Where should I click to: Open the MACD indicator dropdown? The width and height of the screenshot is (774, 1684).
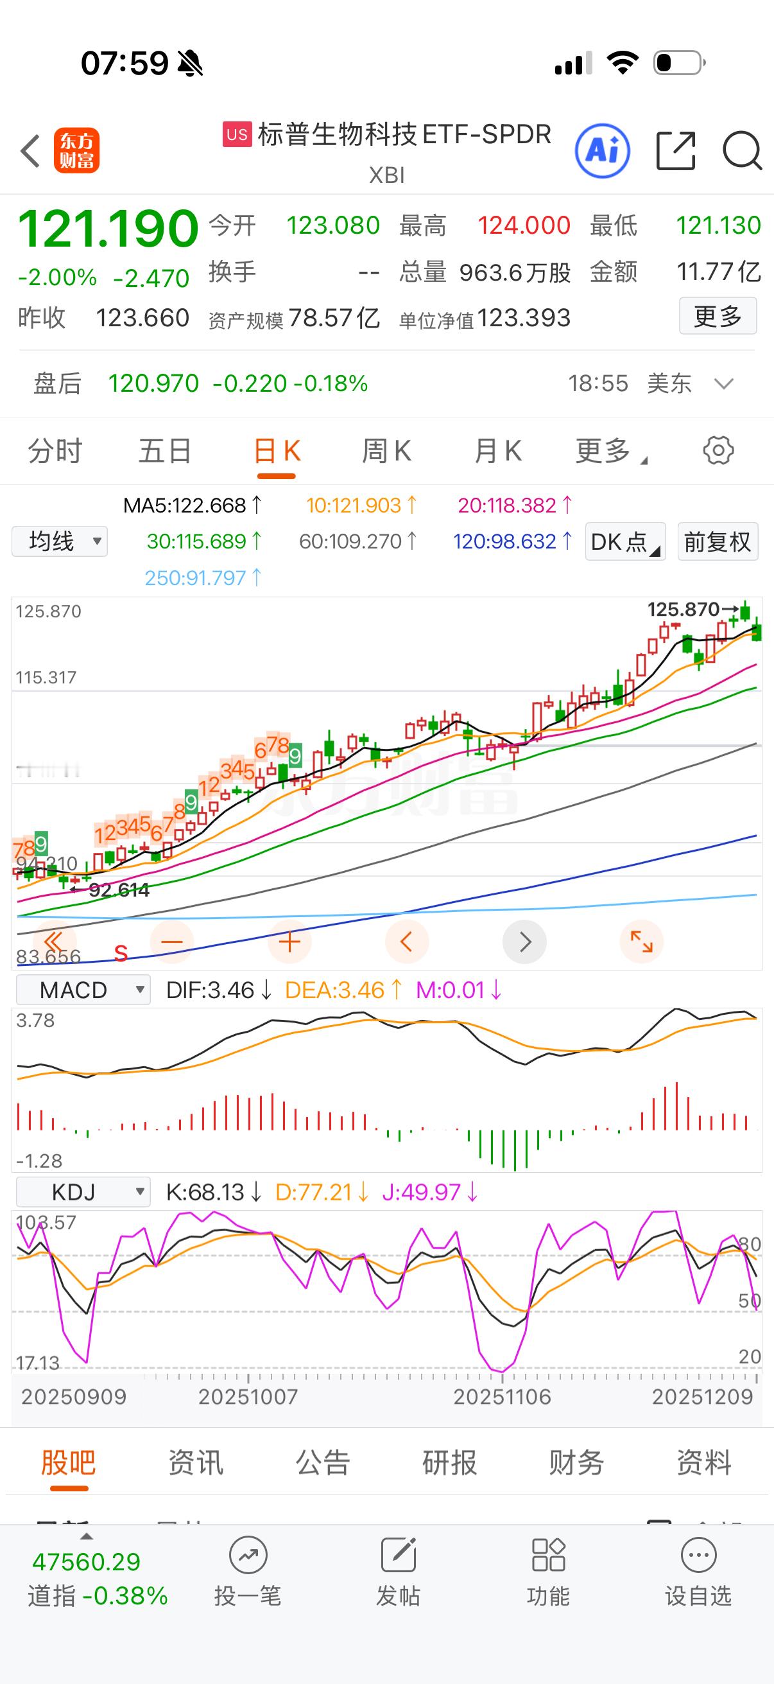83,990
